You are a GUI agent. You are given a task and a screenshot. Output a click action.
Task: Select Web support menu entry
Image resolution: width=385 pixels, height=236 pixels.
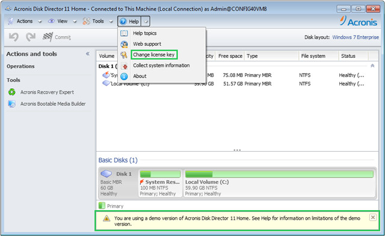tap(147, 44)
